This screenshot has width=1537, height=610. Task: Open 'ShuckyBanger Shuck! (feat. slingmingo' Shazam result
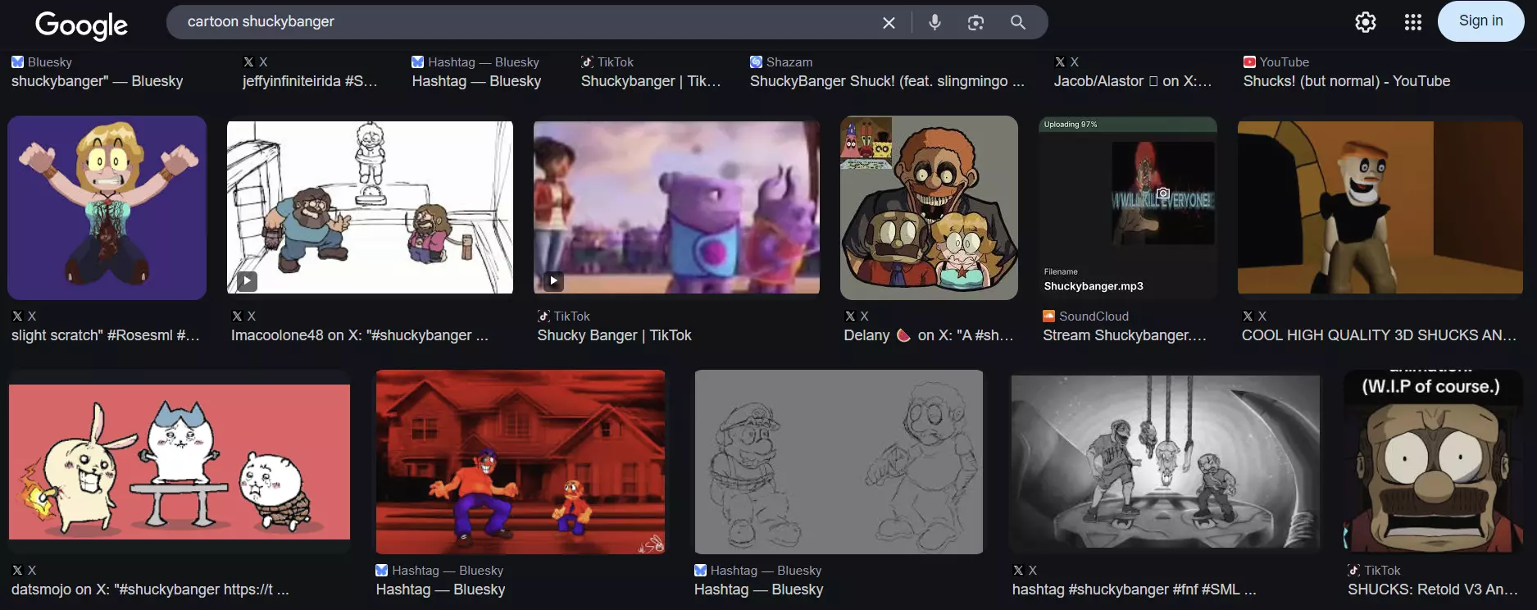pyautogui.click(x=887, y=81)
